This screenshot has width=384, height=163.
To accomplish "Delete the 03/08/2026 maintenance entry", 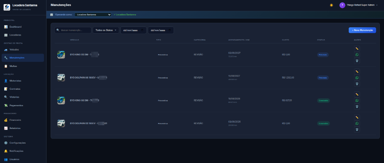I will click(357, 130).
